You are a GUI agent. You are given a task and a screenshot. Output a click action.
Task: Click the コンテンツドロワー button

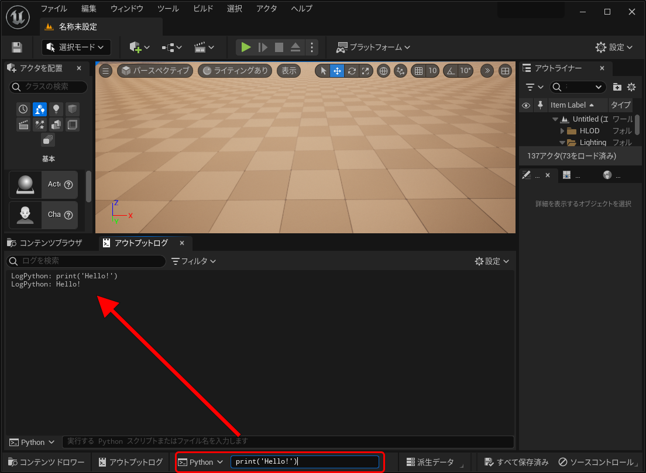tap(47, 462)
